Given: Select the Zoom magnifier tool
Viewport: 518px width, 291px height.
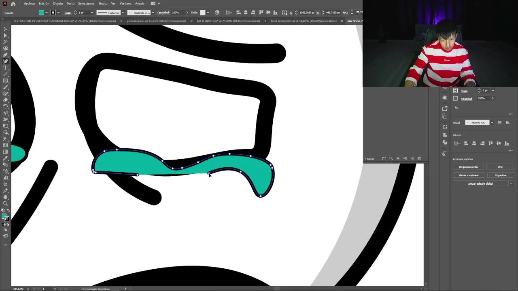Looking at the screenshot, I should tap(5, 204).
